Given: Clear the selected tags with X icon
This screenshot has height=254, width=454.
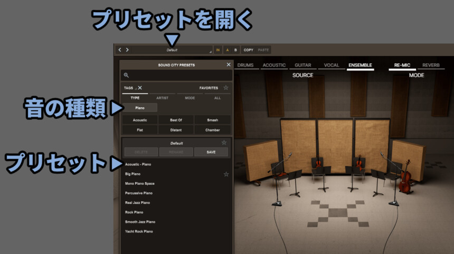Looking at the screenshot, I should (140, 88).
